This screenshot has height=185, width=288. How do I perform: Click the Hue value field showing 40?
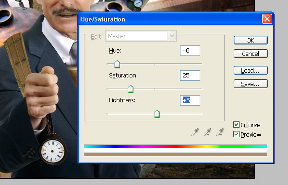pos(190,51)
